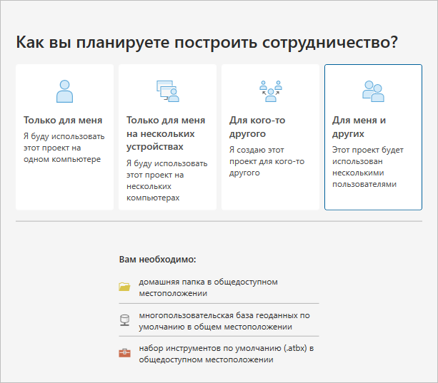The width and height of the screenshot is (438, 383).
Task: Click the heading "Как вы планируете построить сотрудничество?"
Action: (206, 42)
